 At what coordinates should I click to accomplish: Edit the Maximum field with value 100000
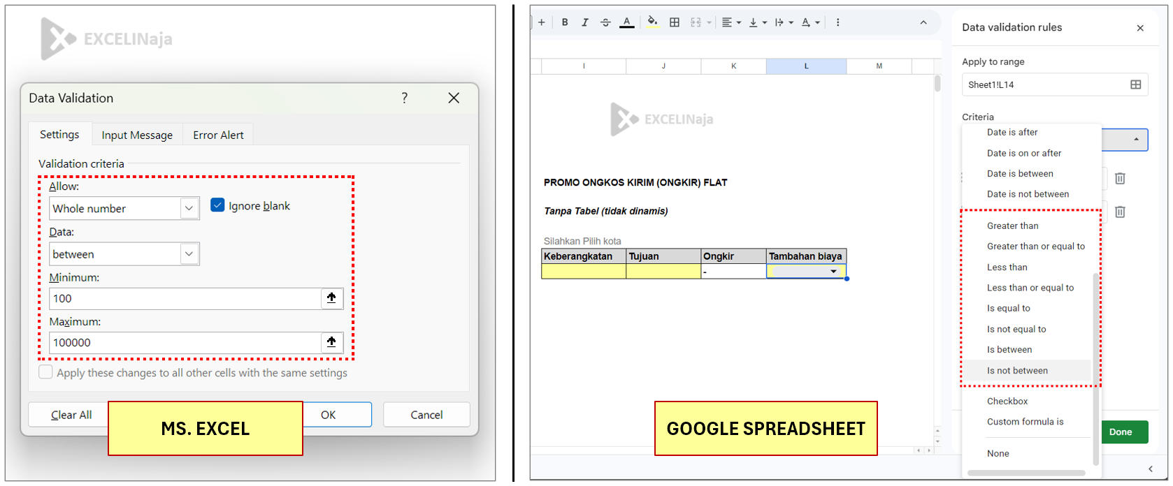tap(185, 342)
